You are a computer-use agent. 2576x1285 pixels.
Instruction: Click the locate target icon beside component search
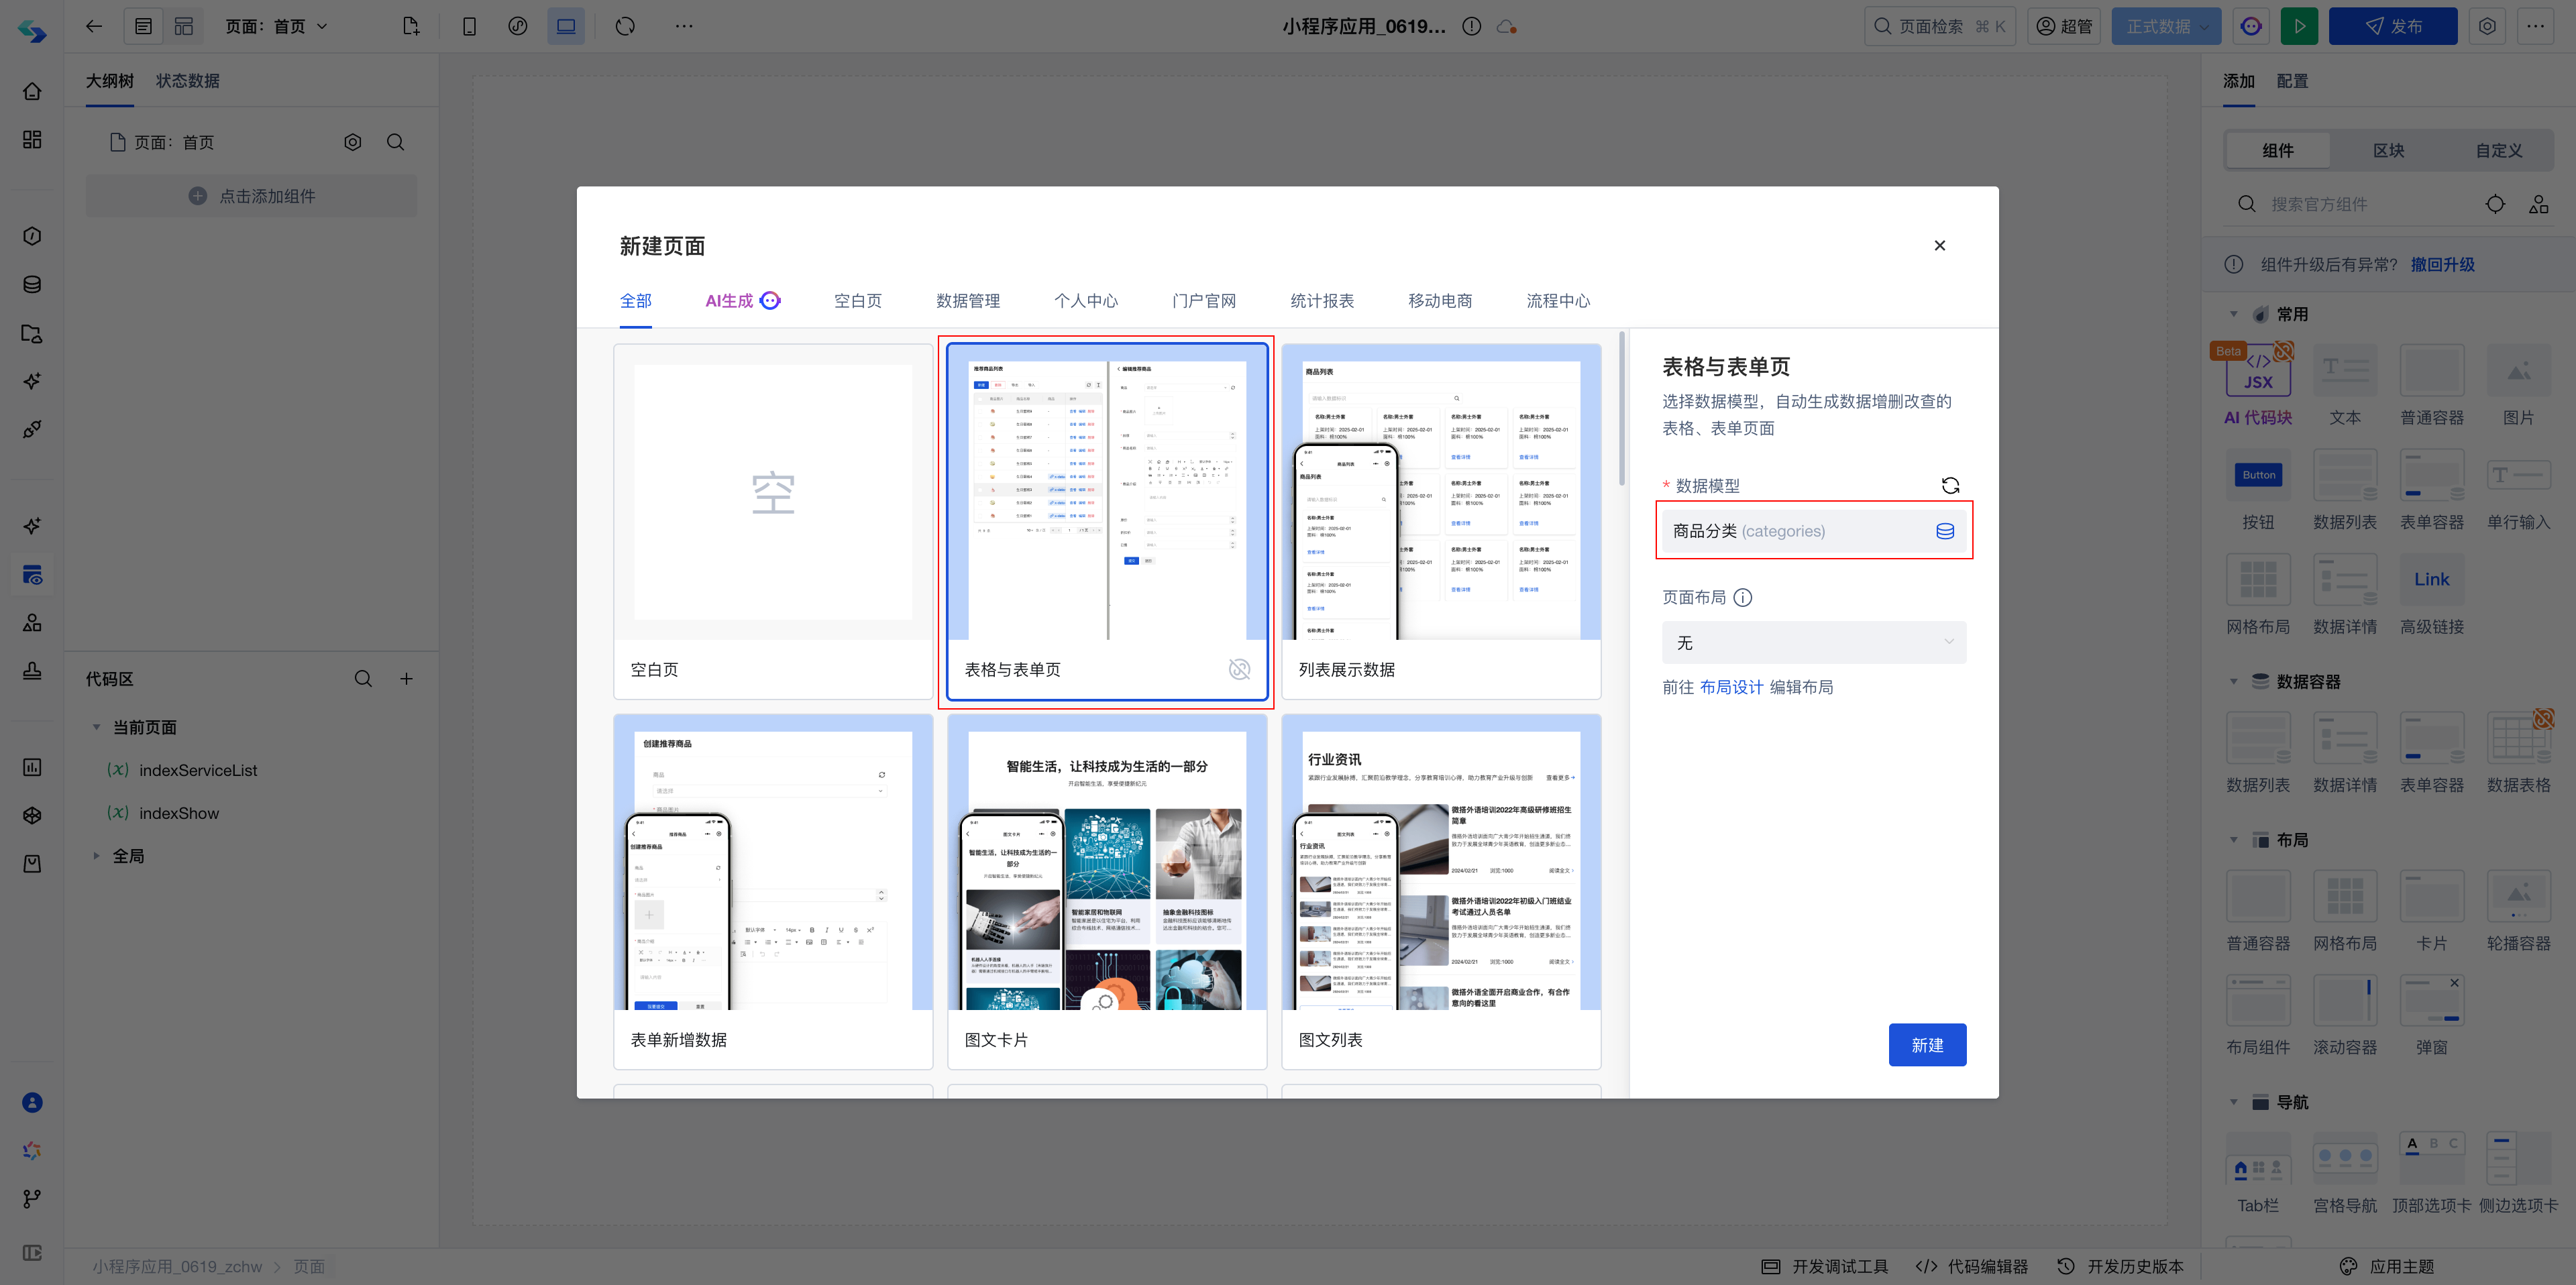[2495, 204]
